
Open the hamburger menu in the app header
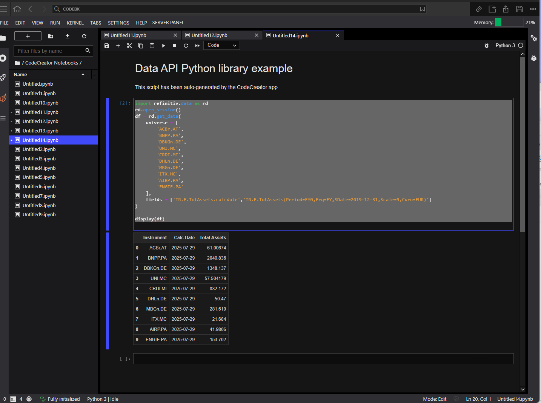coord(4,9)
